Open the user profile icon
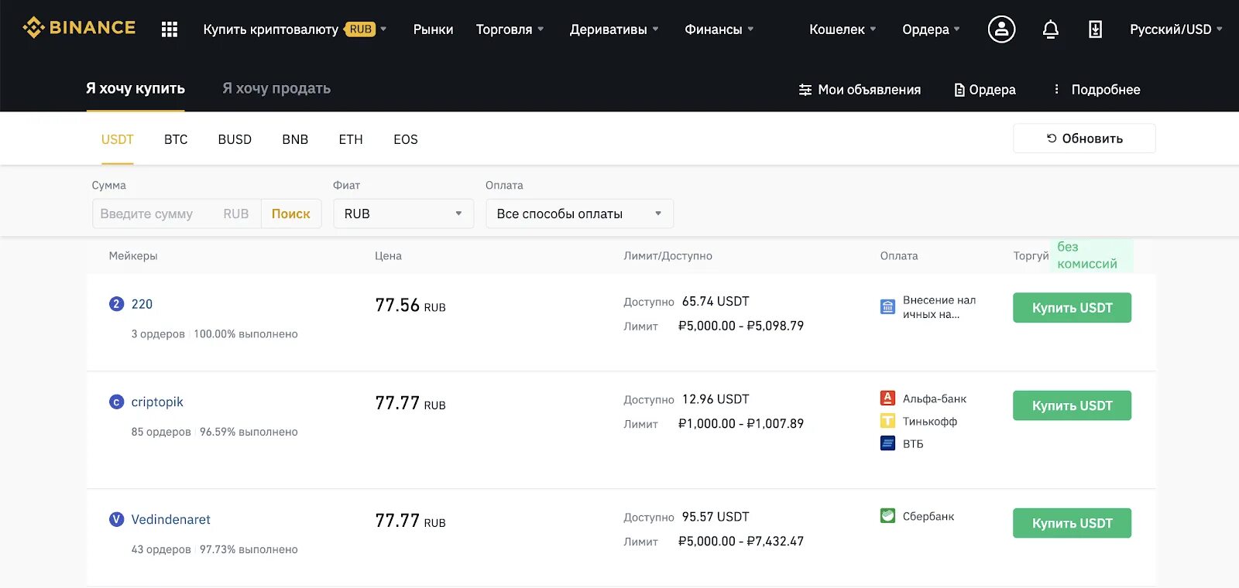 [x=1001, y=29]
